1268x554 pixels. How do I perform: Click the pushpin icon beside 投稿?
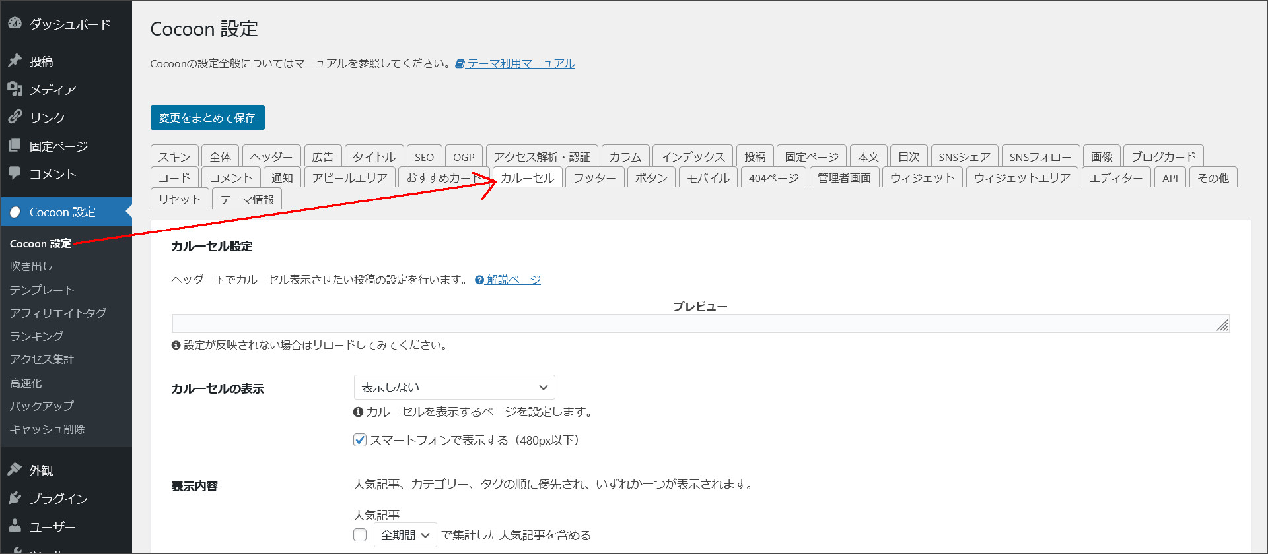[15, 61]
